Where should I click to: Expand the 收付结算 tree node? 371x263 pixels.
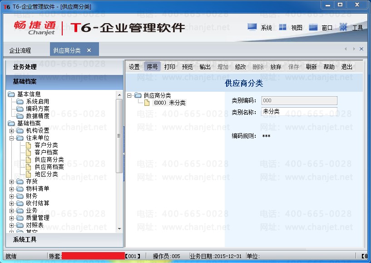click(11, 203)
